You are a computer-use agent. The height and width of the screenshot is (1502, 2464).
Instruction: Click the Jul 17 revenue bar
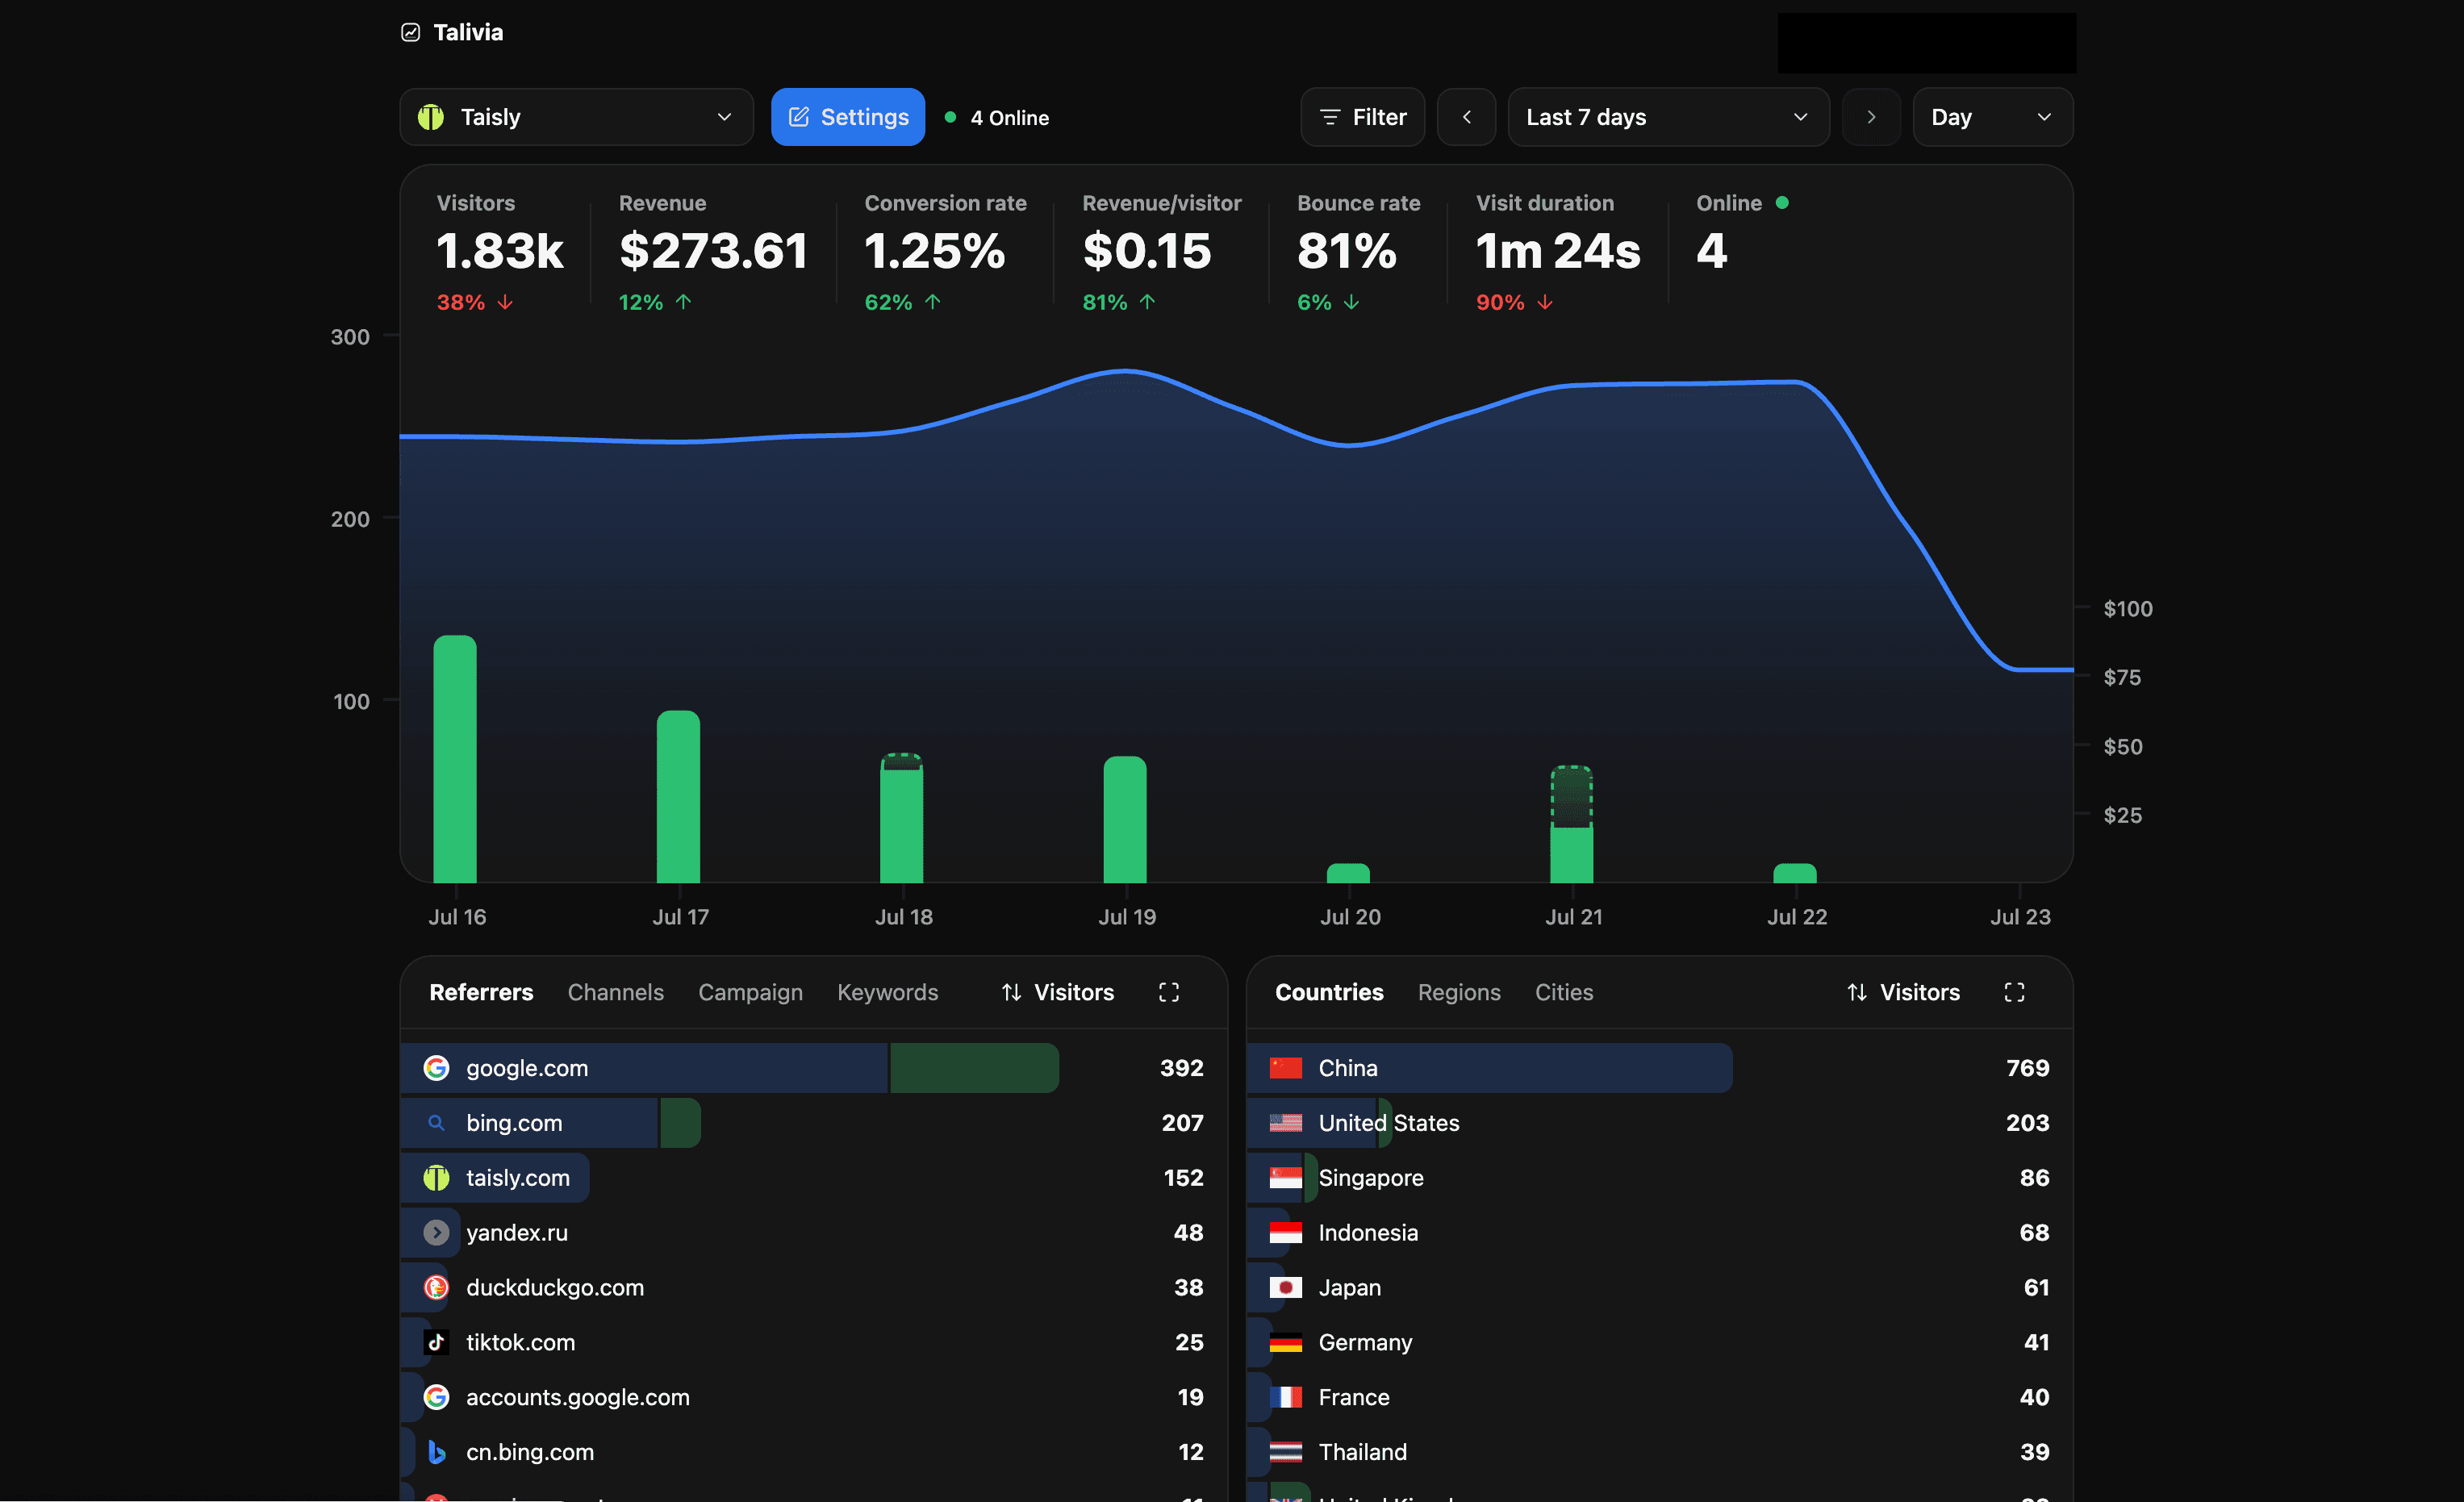(678, 797)
